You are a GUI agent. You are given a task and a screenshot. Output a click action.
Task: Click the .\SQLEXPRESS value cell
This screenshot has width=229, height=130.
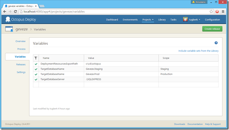coord(121,79)
